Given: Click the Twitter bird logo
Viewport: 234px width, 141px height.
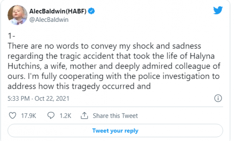Looking at the screenshot, I should click(x=218, y=10).
